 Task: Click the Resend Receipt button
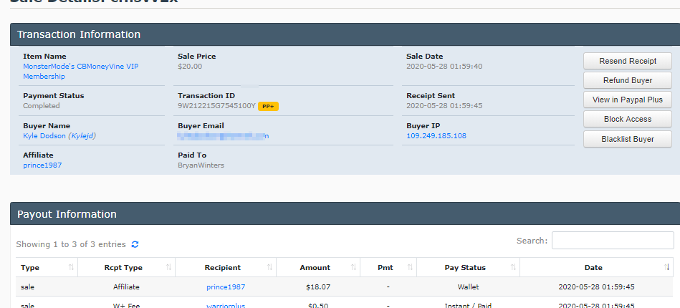pos(628,61)
